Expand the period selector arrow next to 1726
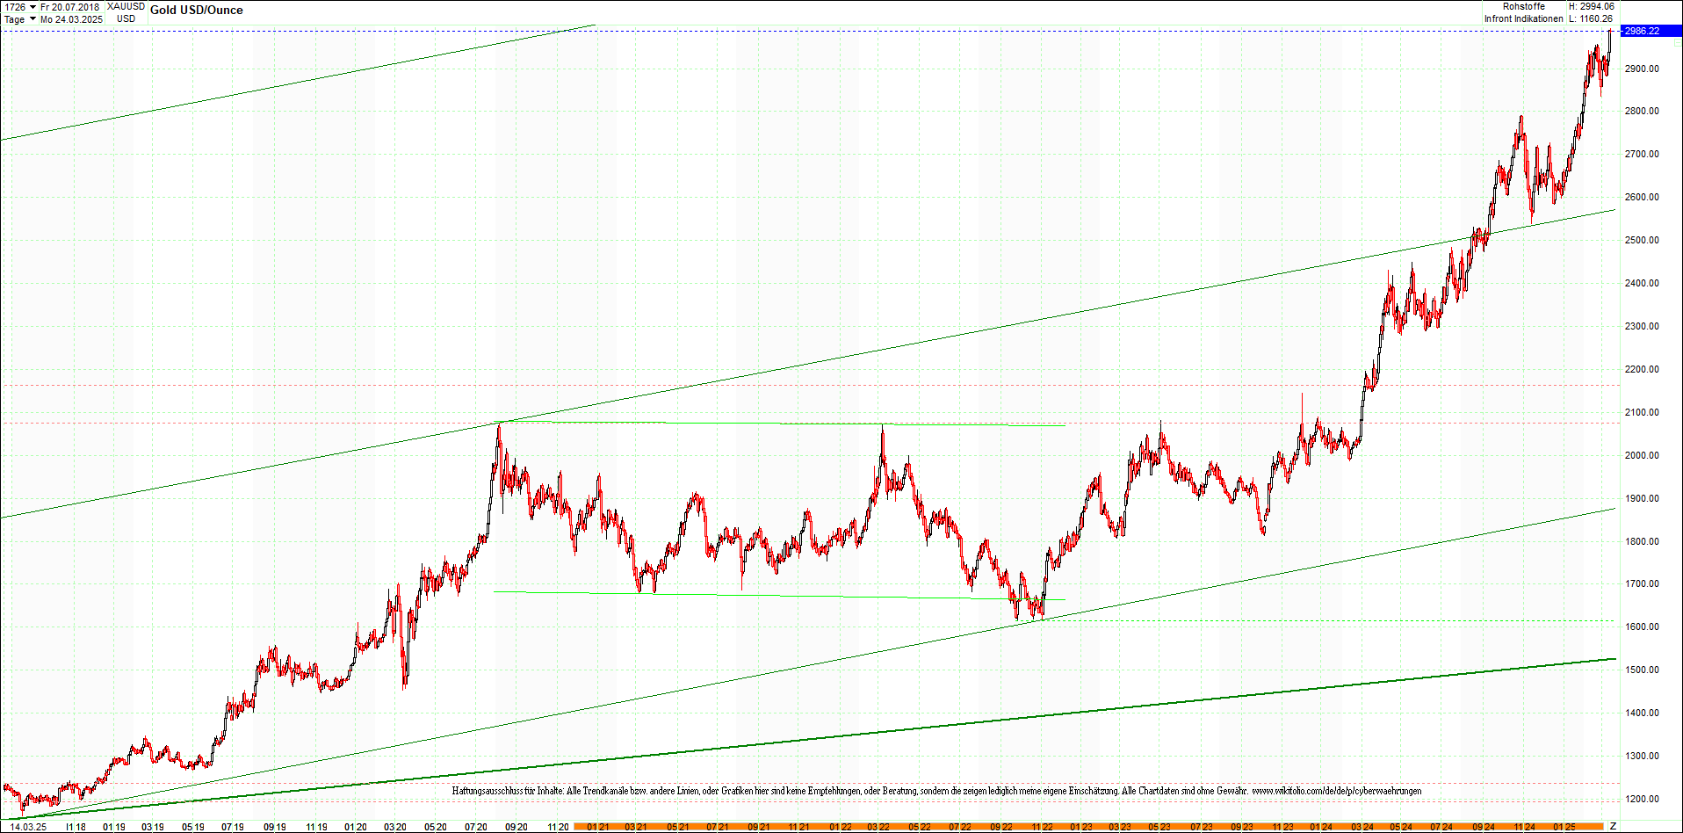The height and width of the screenshot is (833, 1683). coord(33,6)
